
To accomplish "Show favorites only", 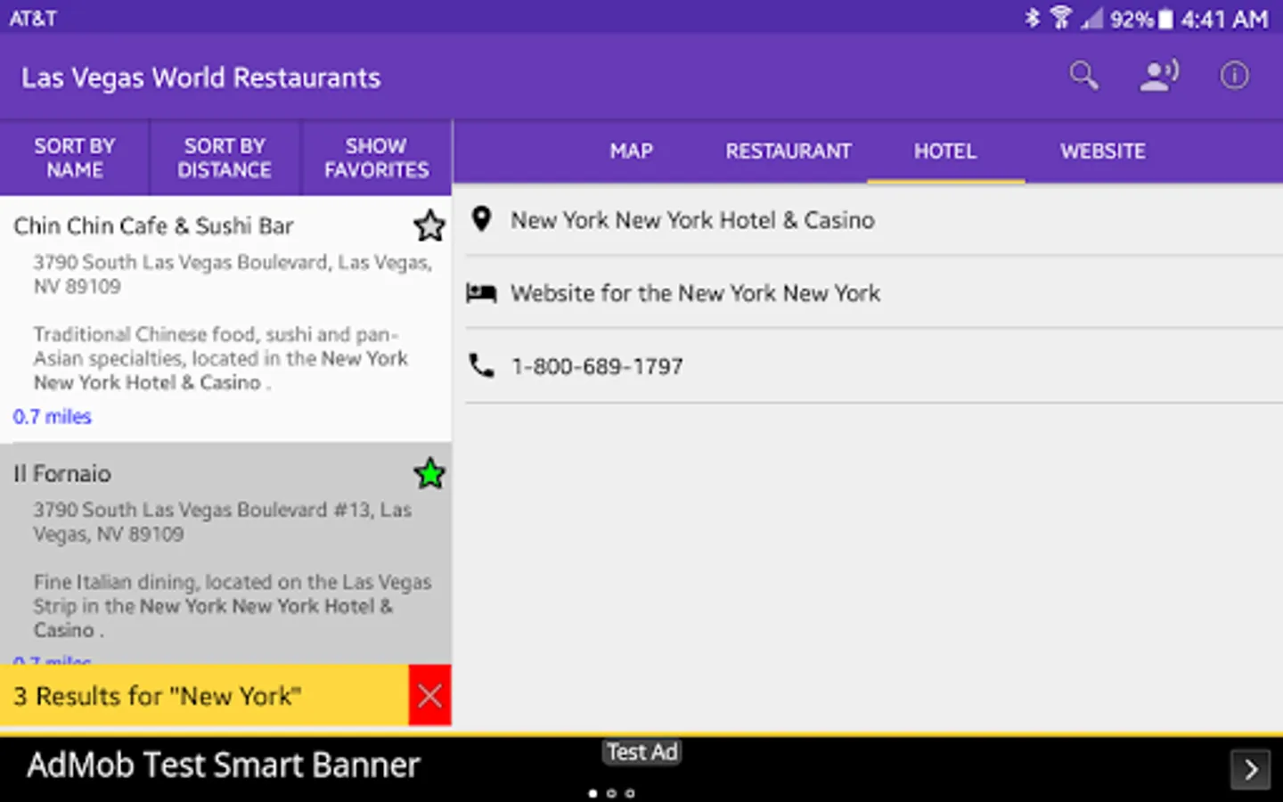I will (376, 158).
